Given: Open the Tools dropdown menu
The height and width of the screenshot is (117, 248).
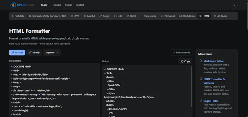Looking at the screenshot, I should pyautogui.click(x=45, y=5).
